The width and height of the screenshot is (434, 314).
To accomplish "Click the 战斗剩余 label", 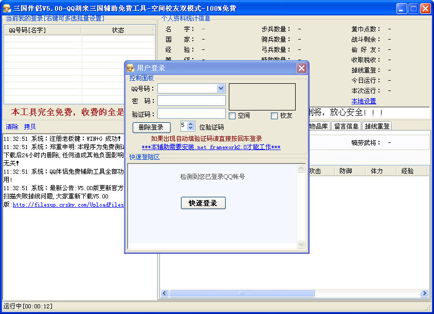I will [366, 39].
